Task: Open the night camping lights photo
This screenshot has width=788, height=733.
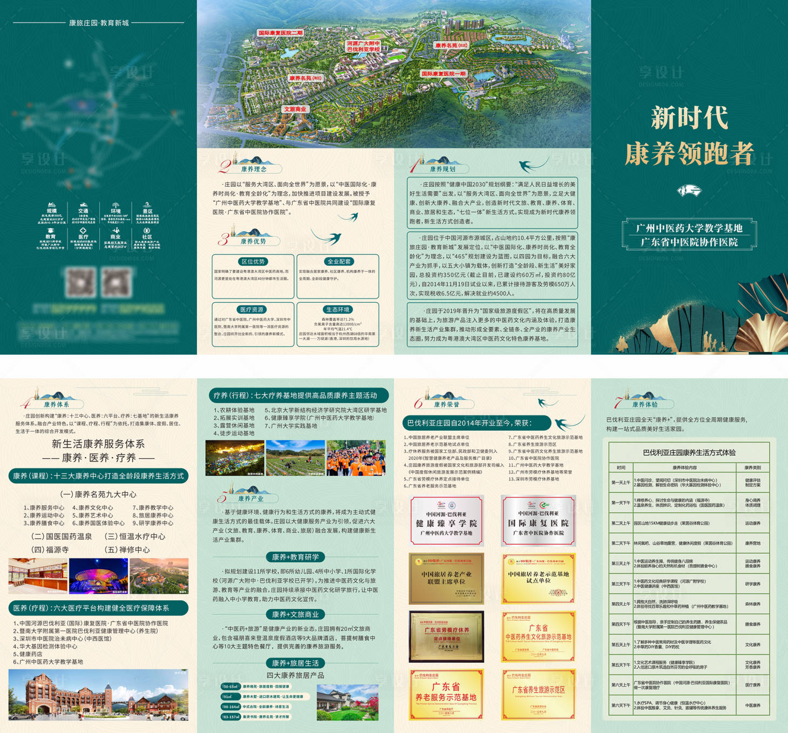Action: (x=235, y=458)
